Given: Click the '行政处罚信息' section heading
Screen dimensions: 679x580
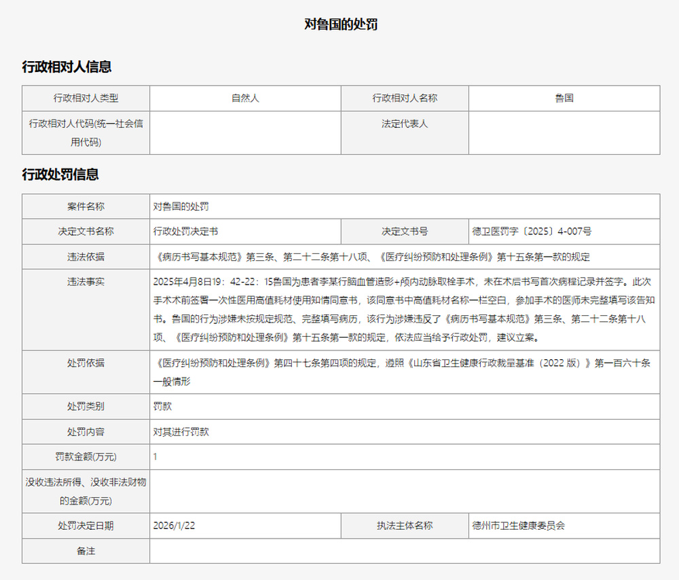Looking at the screenshot, I should (60, 175).
